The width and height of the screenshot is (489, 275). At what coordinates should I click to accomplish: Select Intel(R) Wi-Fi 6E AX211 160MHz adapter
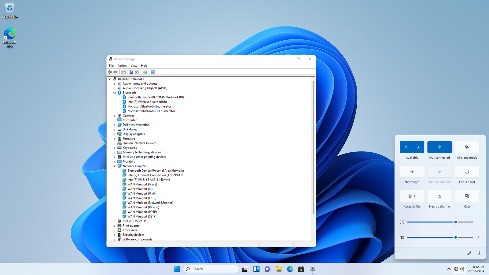(149, 180)
